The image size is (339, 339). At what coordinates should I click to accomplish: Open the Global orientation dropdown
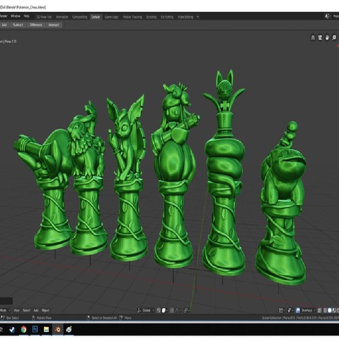coord(148,311)
